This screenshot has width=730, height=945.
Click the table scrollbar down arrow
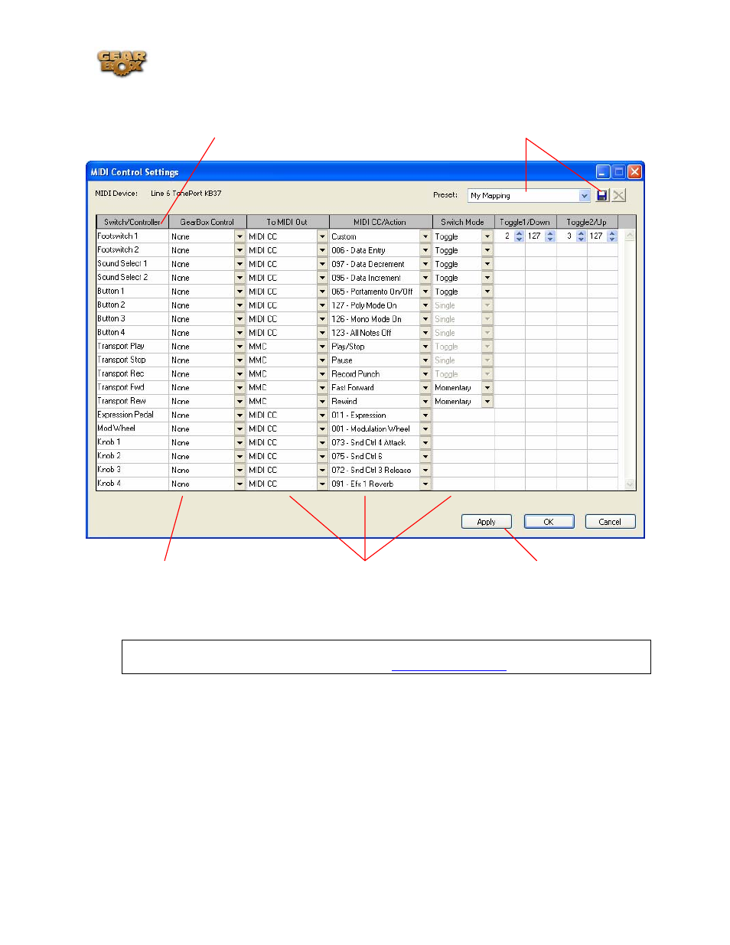pos(631,484)
